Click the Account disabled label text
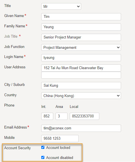The height and width of the screenshot is (162, 135). coord(59,158)
